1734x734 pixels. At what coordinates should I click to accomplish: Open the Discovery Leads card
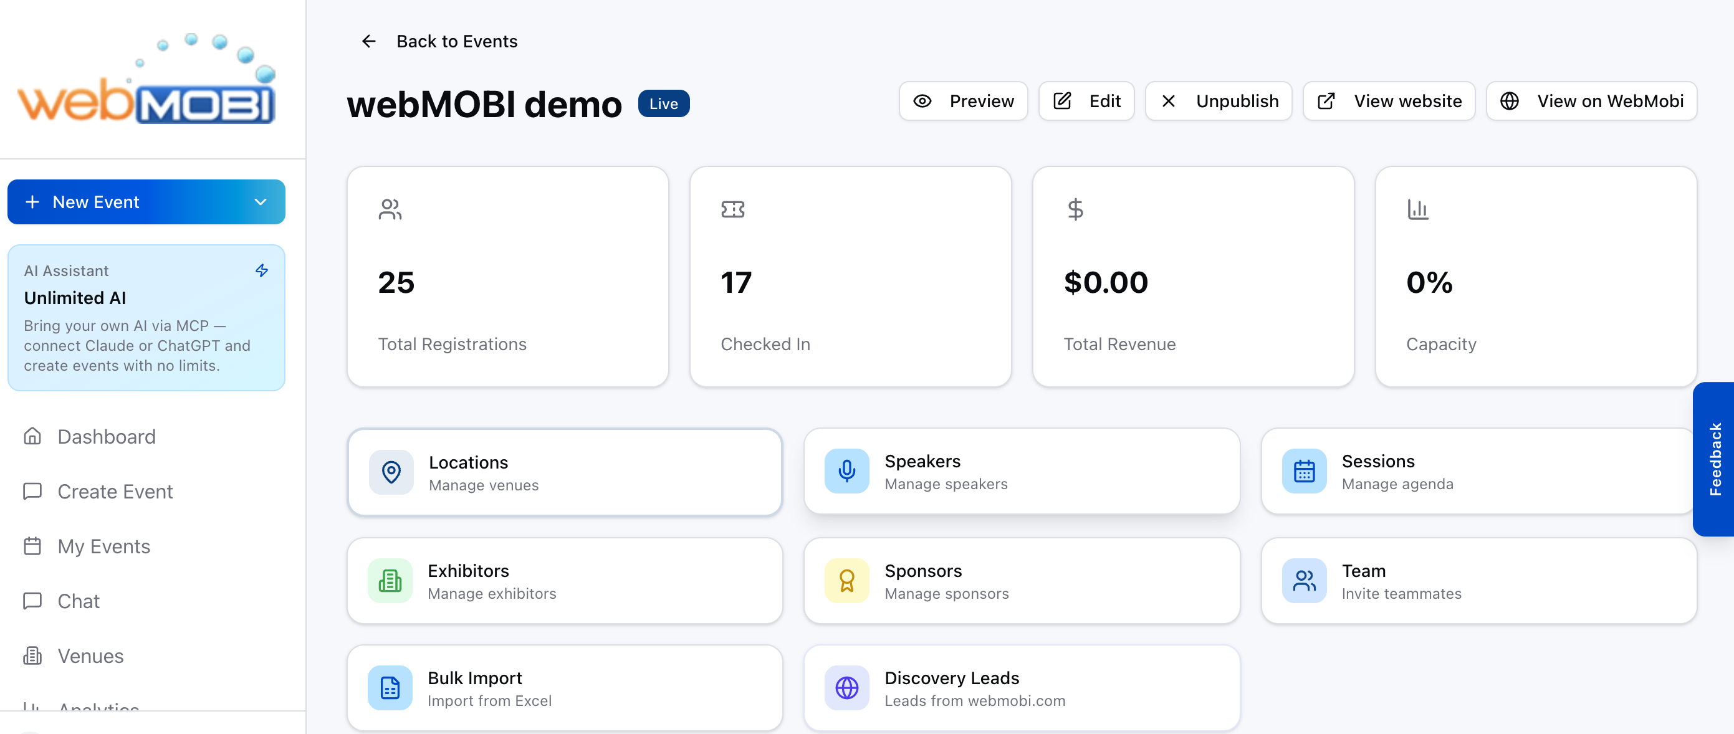coord(1021,689)
